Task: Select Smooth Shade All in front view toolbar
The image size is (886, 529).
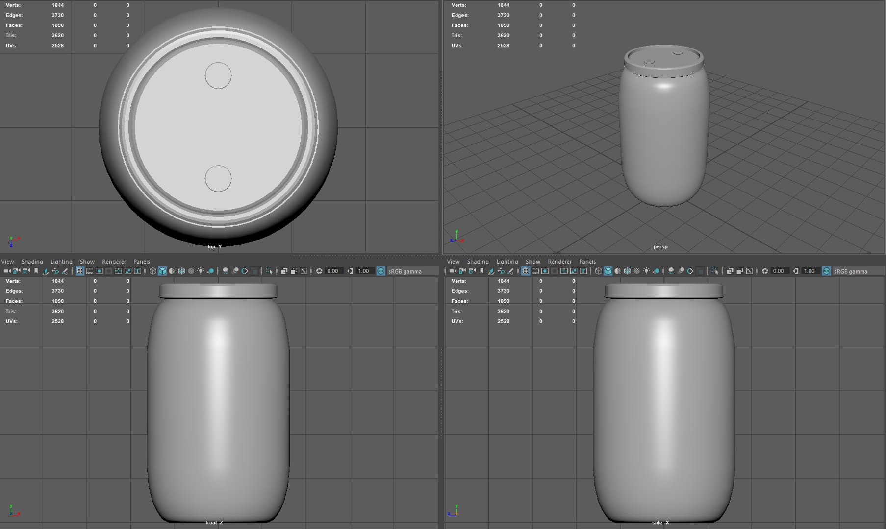Action: point(162,271)
